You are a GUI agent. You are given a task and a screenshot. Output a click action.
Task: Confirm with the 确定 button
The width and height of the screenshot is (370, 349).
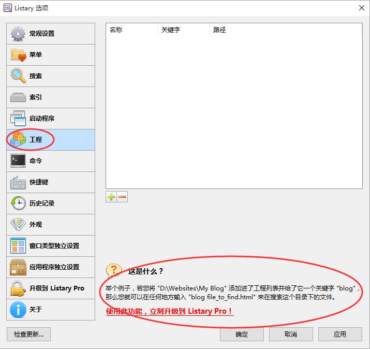(242, 334)
